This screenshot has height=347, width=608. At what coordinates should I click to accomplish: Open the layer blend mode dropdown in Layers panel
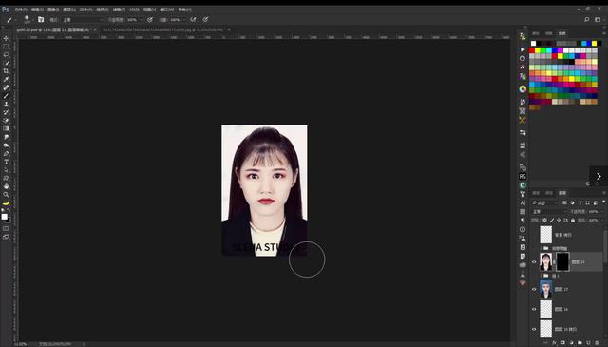pos(549,212)
